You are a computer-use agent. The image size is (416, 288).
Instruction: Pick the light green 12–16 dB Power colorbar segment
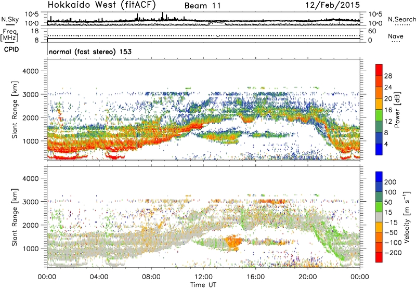(x=379, y=115)
